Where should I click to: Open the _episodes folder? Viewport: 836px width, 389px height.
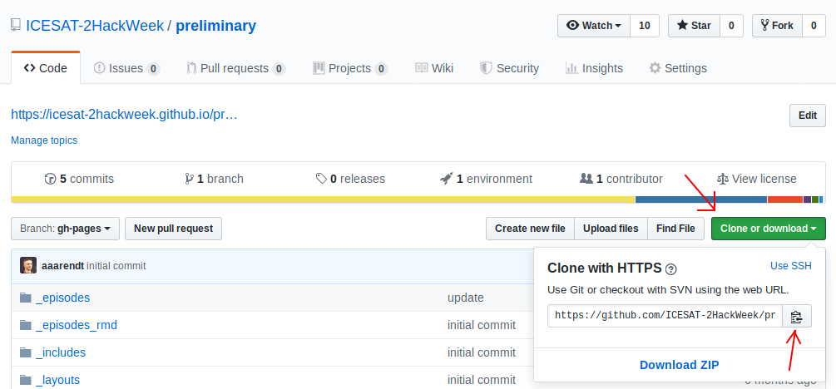coord(62,298)
